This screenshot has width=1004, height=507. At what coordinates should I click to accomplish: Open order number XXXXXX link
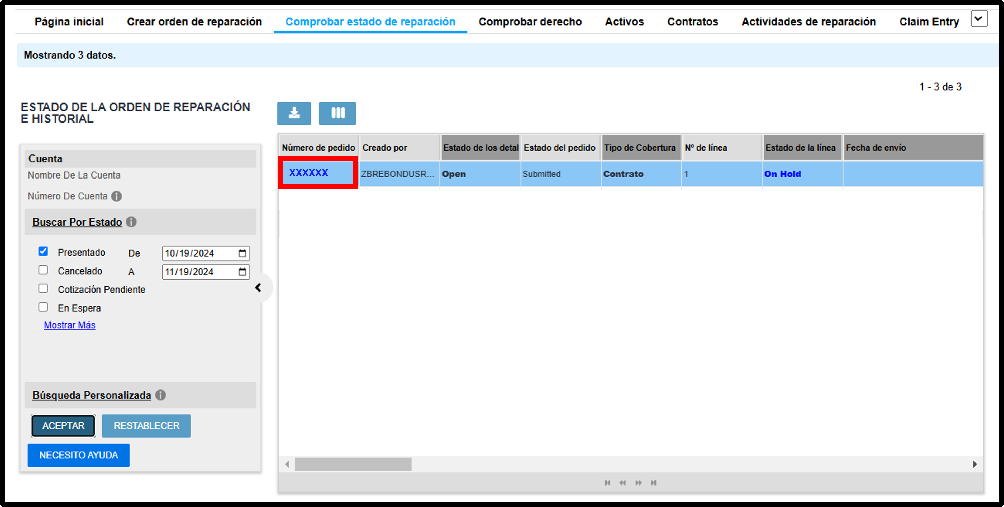pos(309,172)
